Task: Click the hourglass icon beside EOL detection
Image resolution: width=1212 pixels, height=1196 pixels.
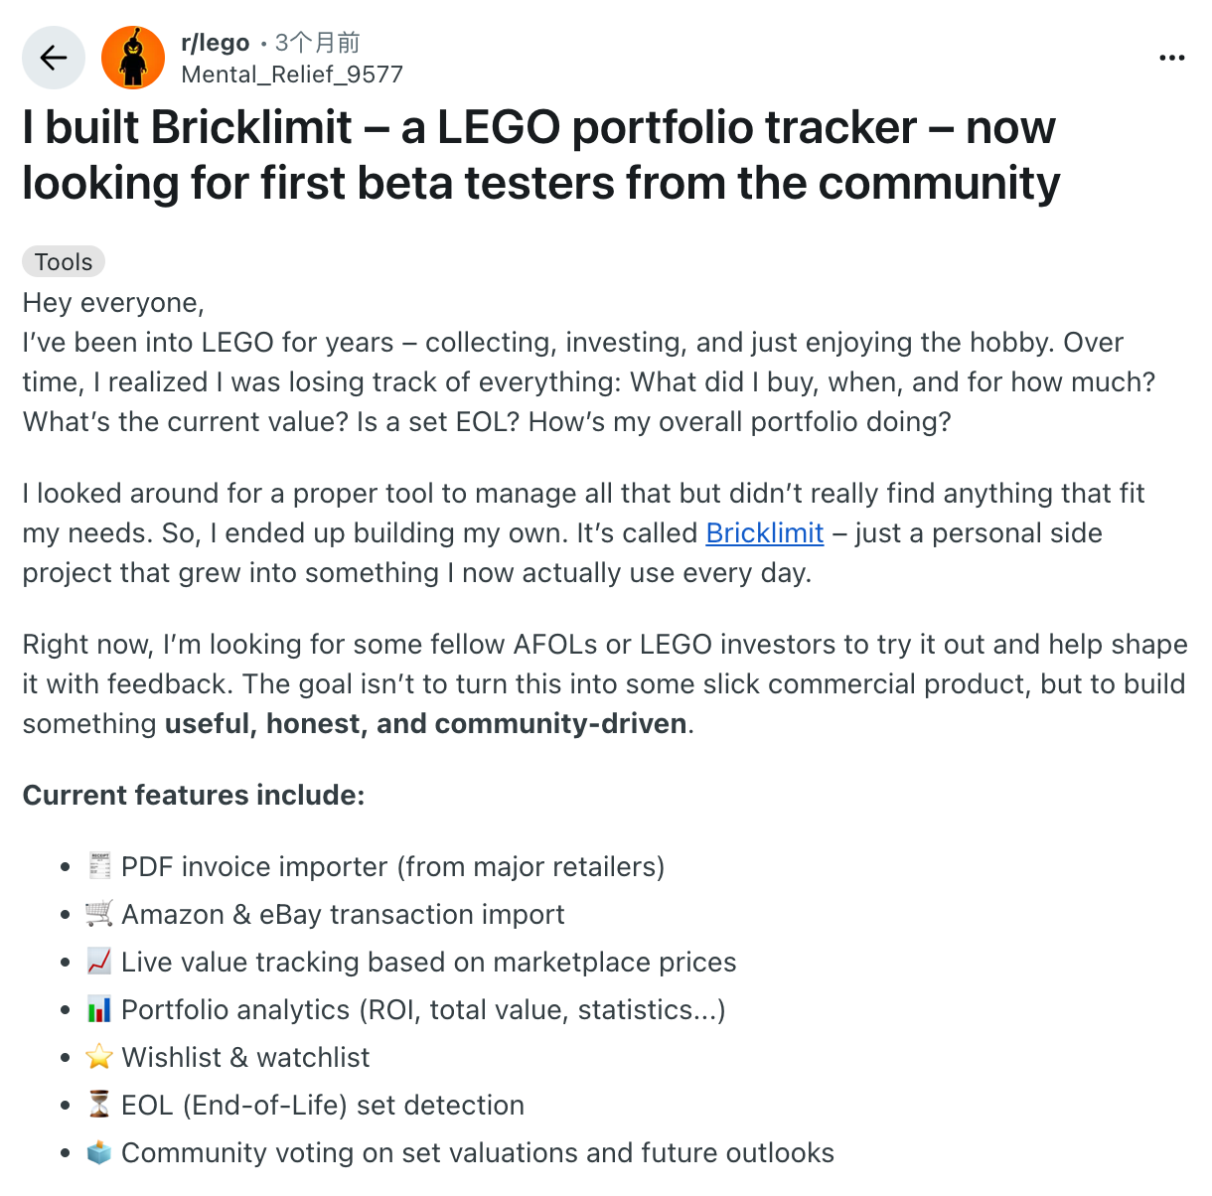Action: click(x=99, y=1105)
